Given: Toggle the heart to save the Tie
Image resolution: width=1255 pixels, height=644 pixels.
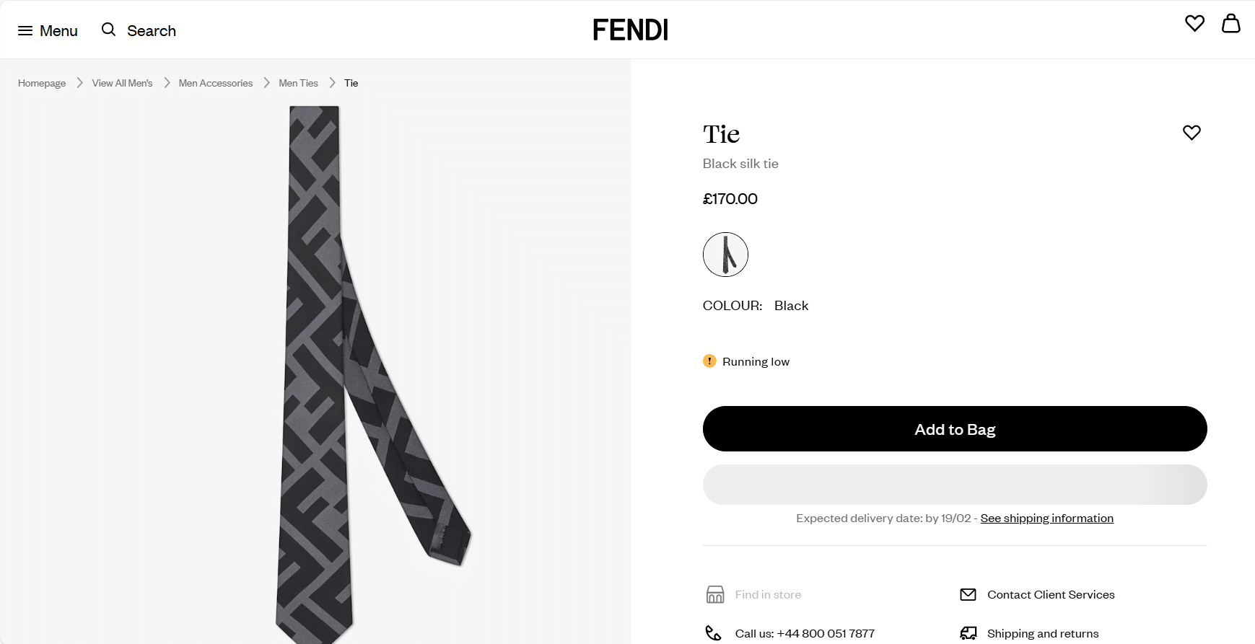Looking at the screenshot, I should [x=1191, y=133].
